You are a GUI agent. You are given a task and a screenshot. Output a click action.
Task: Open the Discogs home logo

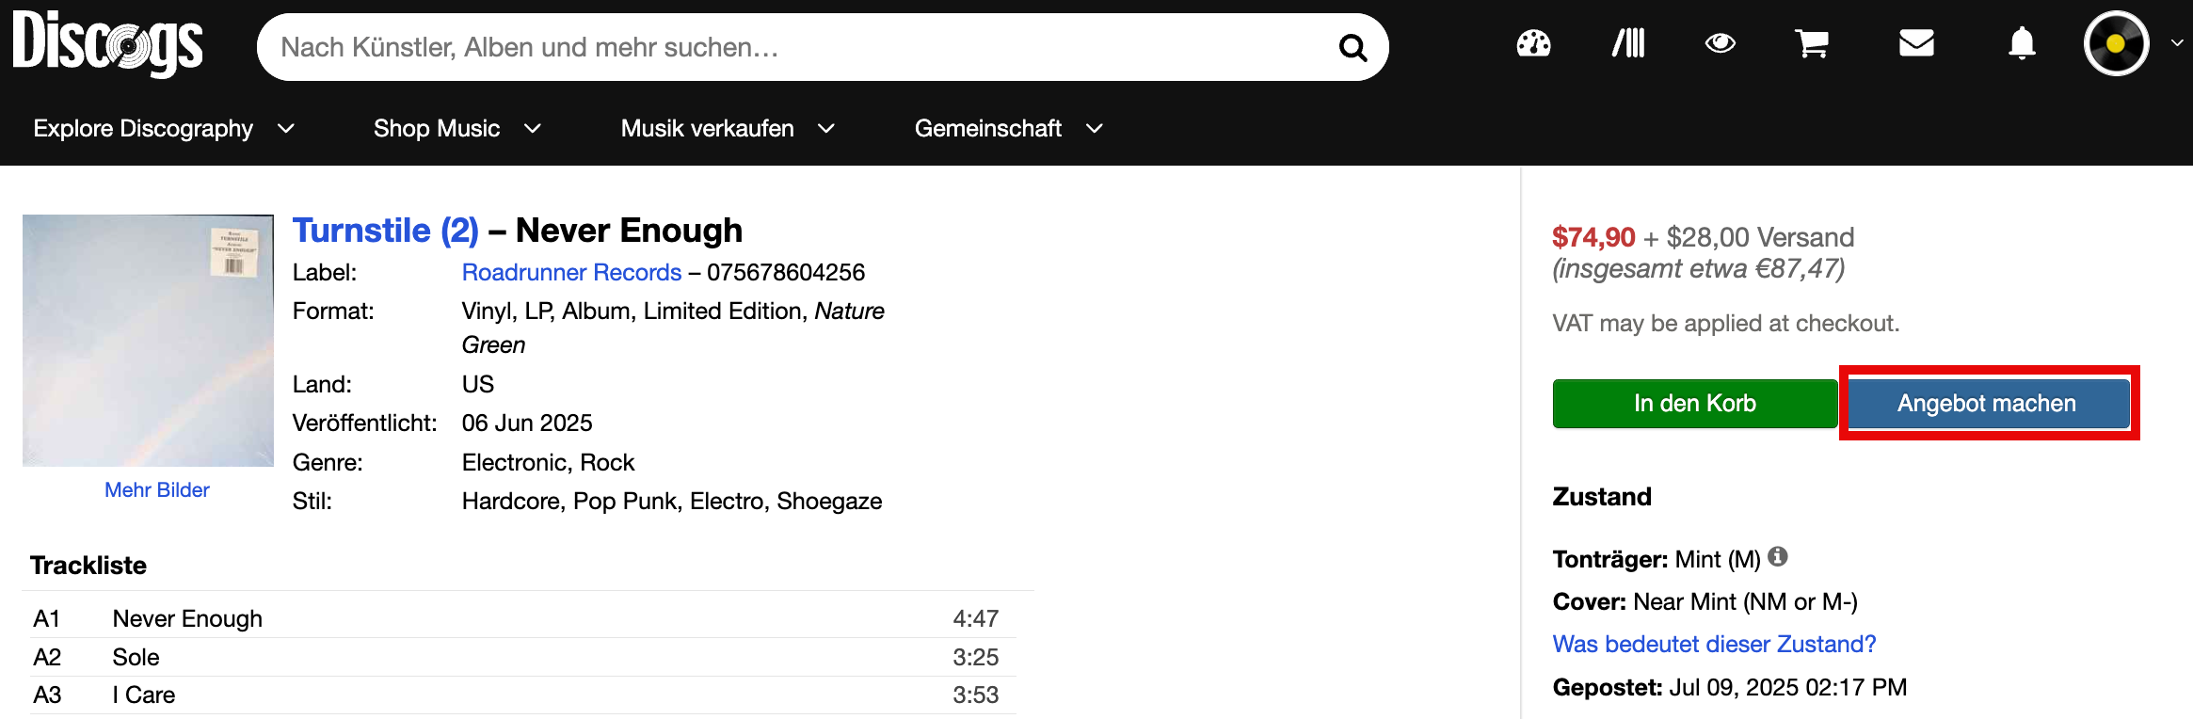pyautogui.click(x=107, y=43)
